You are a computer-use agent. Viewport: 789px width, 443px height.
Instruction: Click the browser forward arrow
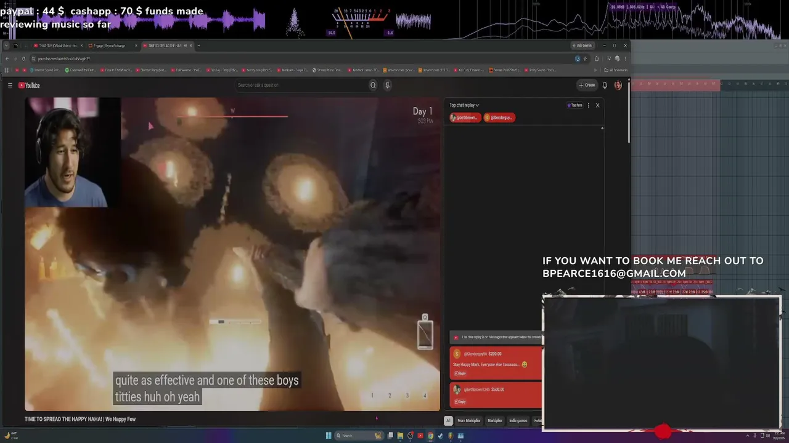click(x=15, y=58)
